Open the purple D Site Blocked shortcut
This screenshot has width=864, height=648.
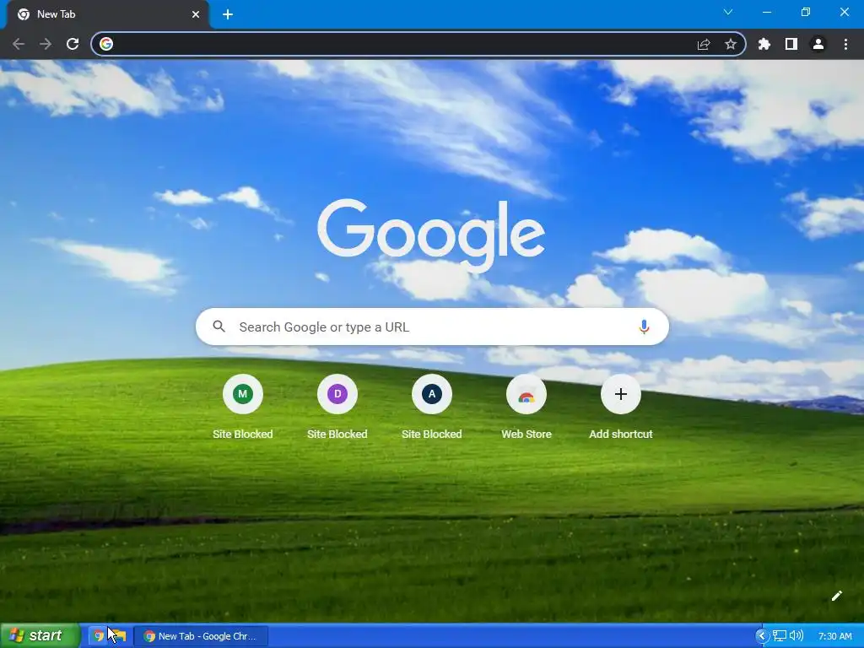click(337, 407)
